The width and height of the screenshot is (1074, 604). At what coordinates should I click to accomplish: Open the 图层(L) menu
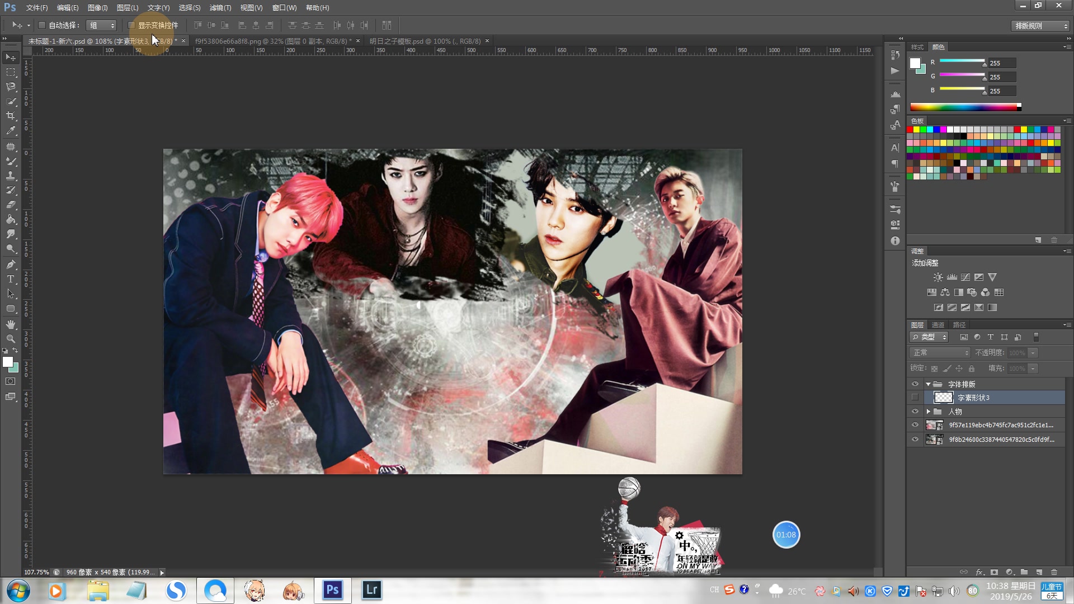(x=128, y=8)
